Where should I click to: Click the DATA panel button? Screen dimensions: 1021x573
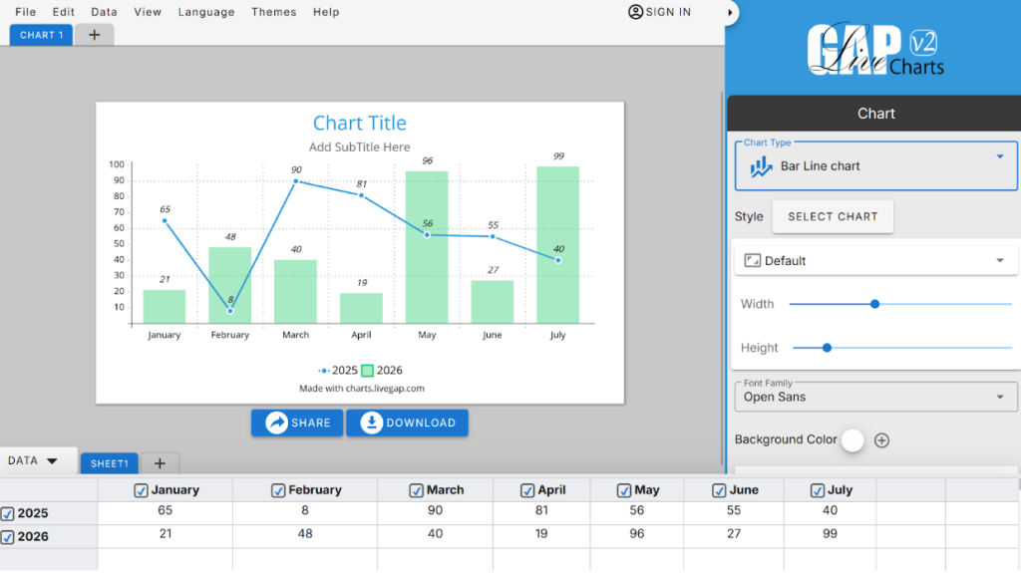tap(34, 460)
